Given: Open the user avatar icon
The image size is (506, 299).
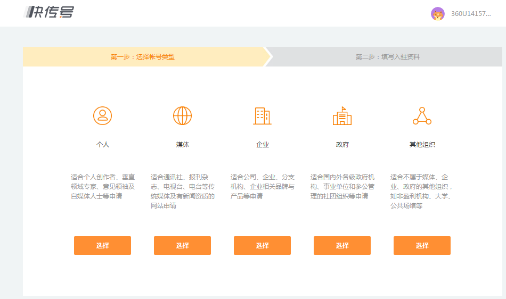Looking at the screenshot, I should (x=438, y=14).
